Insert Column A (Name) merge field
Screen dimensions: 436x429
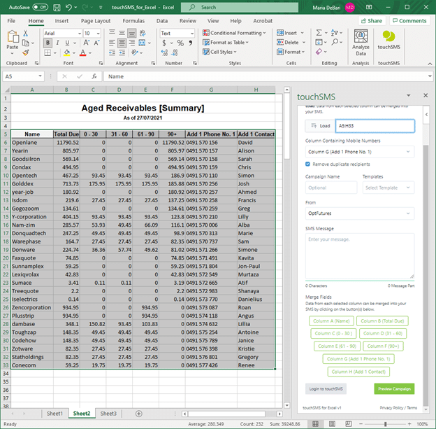point(333,321)
